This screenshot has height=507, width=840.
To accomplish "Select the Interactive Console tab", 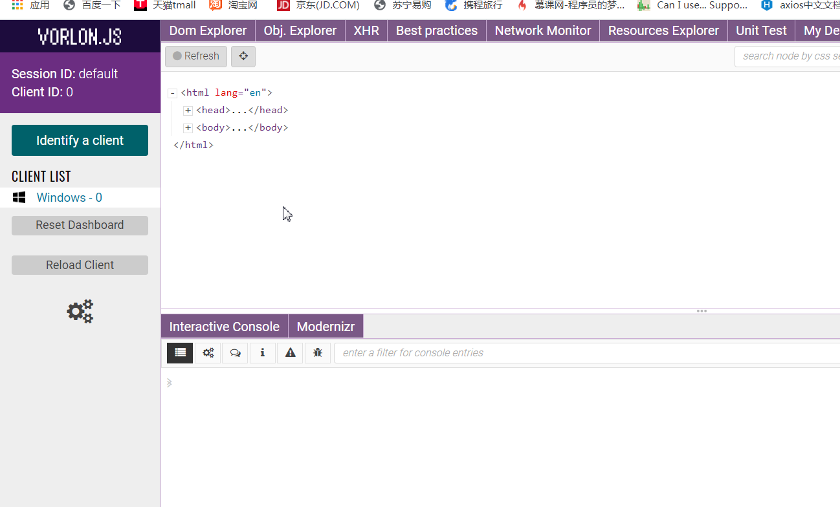I will tap(225, 327).
